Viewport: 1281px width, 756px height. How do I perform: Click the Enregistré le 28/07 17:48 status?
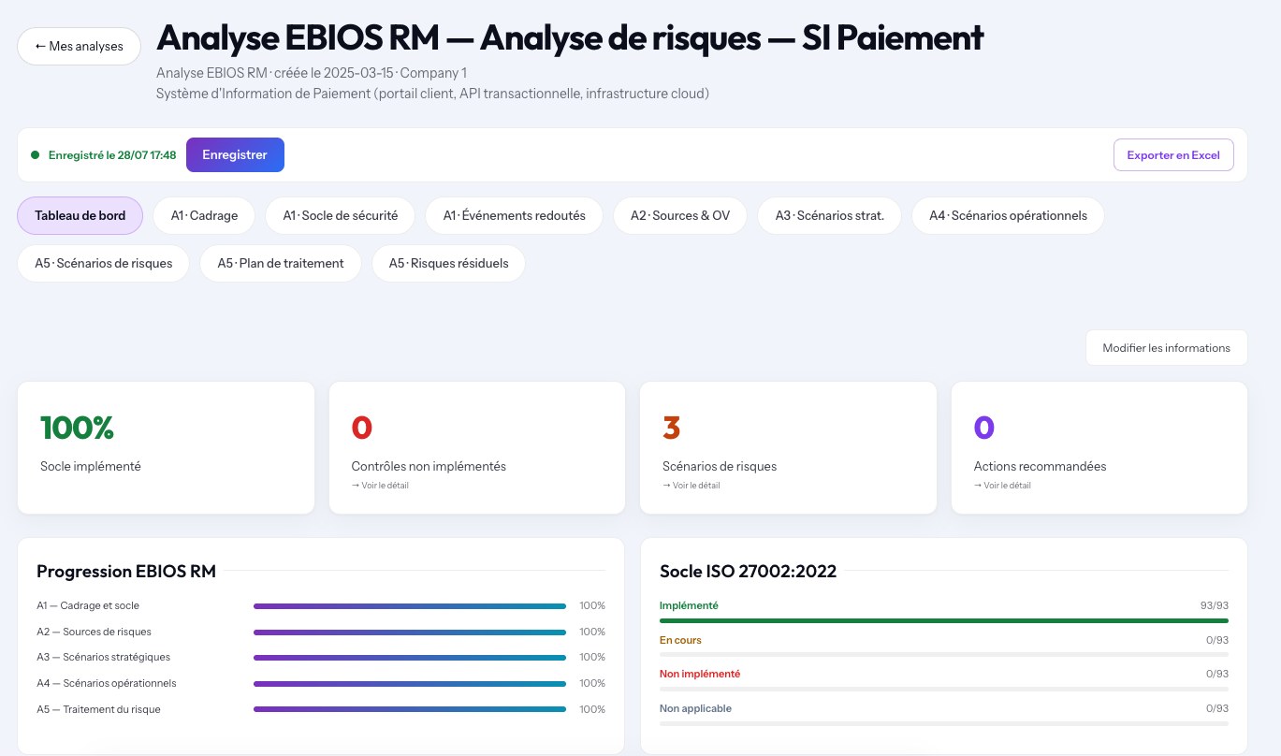pos(112,155)
